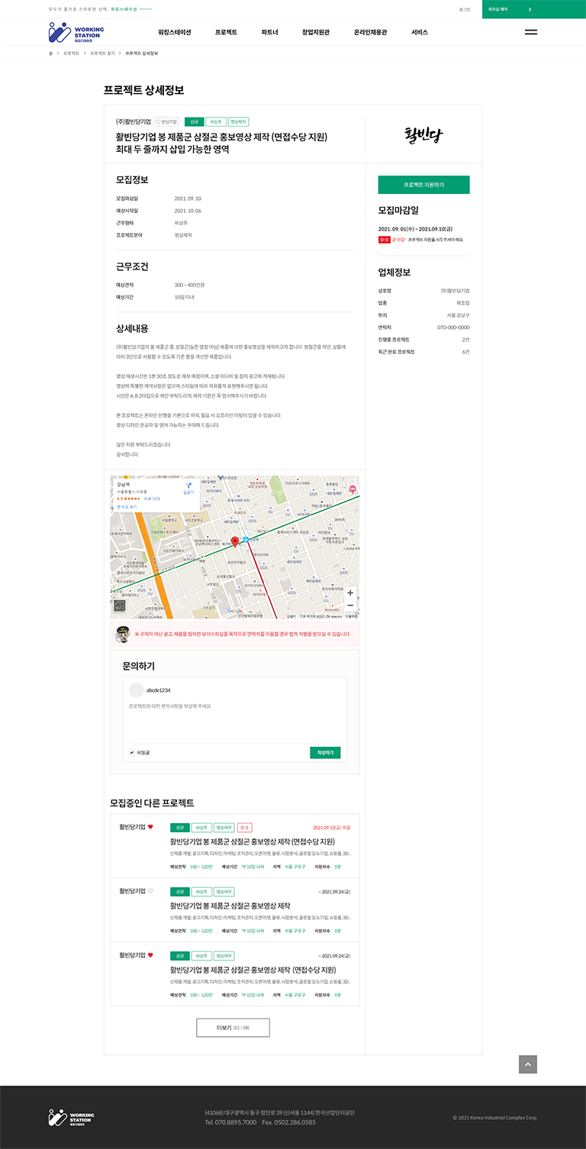This screenshot has height=1149, width=586.
Task: Expand the list with 더보기 (01 / 08)
Action: click(x=233, y=1028)
